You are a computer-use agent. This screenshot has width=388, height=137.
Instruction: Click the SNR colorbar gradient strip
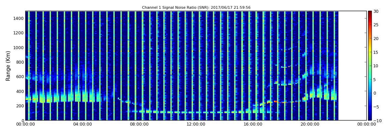click(370, 66)
